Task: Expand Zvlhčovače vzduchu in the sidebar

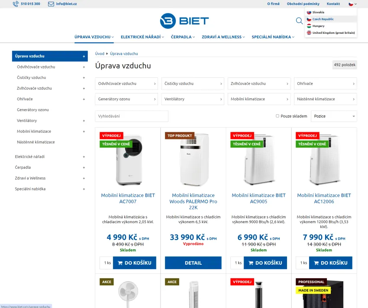Action: coord(84,88)
